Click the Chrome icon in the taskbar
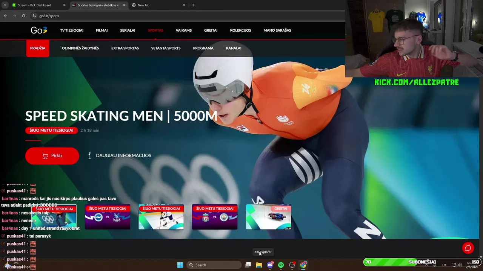This screenshot has height=271, width=483. [x=303, y=265]
